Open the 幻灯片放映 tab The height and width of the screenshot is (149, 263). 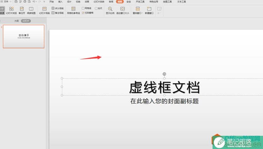[99, 2]
